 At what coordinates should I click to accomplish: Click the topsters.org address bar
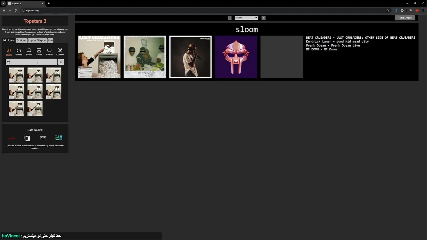tap(203, 10)
